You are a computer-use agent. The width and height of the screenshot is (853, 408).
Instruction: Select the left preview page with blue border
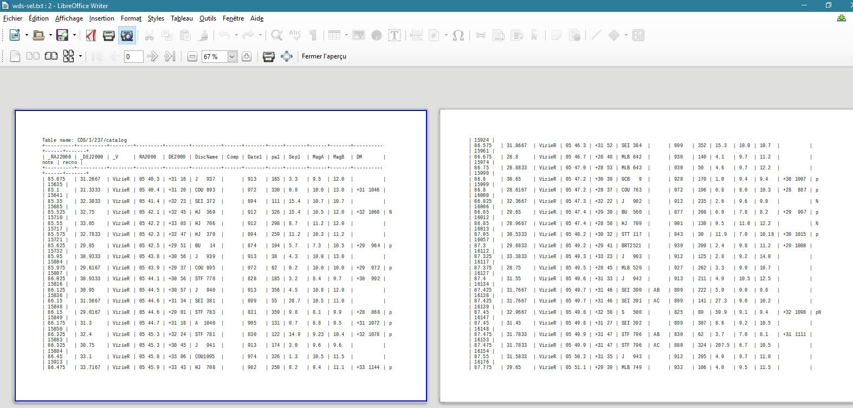[x=221, y=256]
